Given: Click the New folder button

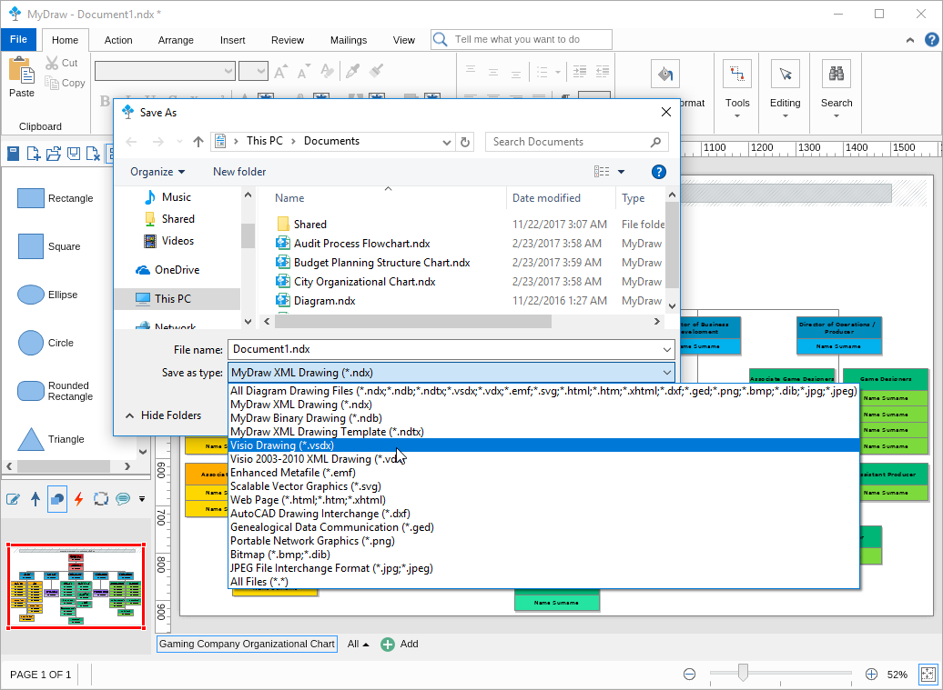Looking at the screenshot, I should [239, 172].
